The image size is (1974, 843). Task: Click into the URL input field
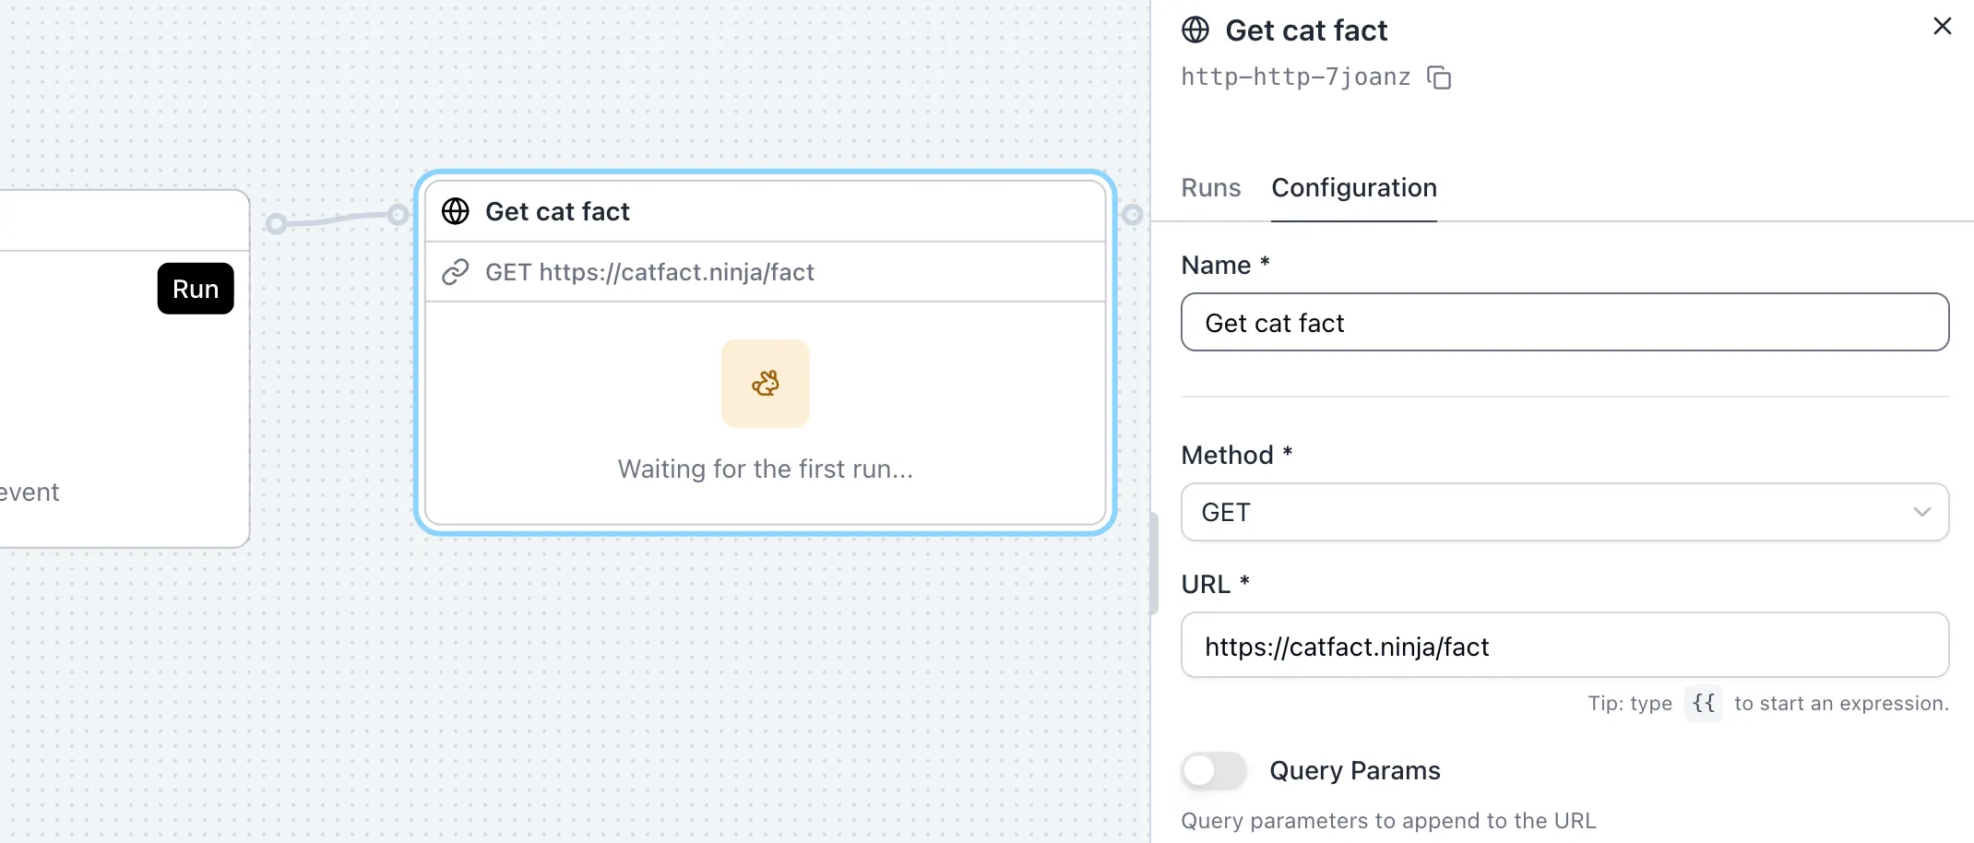(1564, 647)
